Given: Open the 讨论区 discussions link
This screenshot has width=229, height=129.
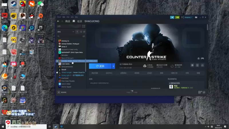Looking at the screenshot, I should (x=149, y=73).
